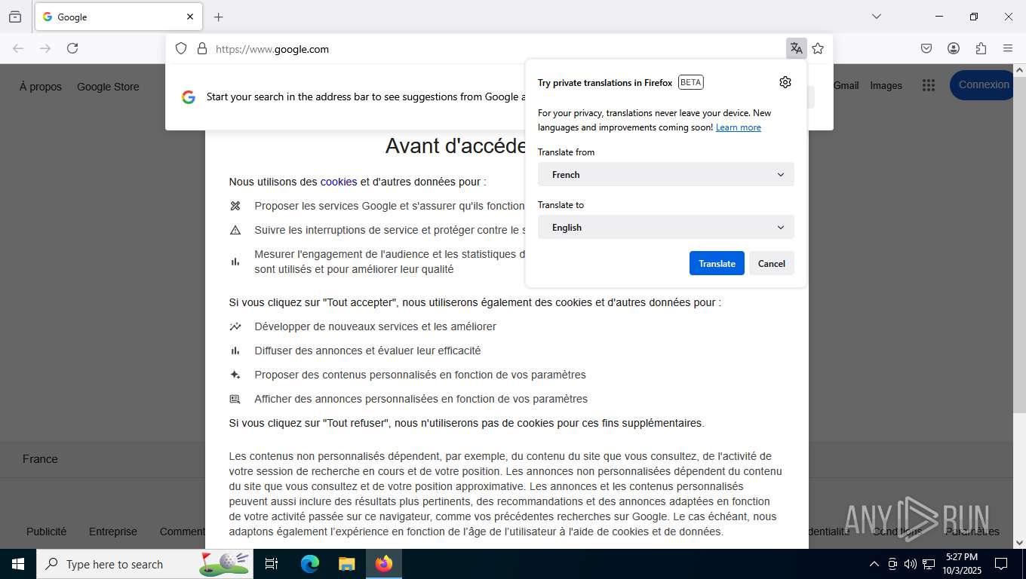Screen dimensions: 1026x579
Task: Open Publicité footer link
Action: 46,532
